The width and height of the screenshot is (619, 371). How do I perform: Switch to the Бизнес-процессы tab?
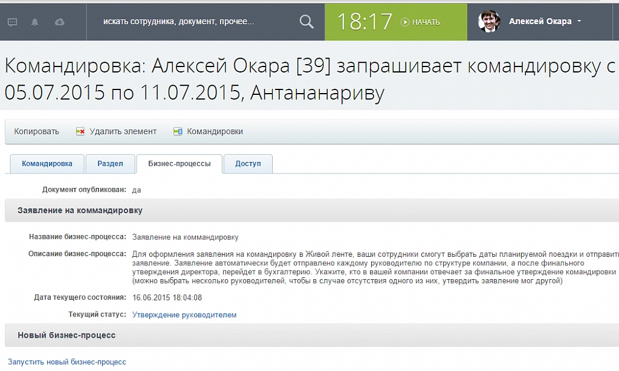[x=179, y=163]
